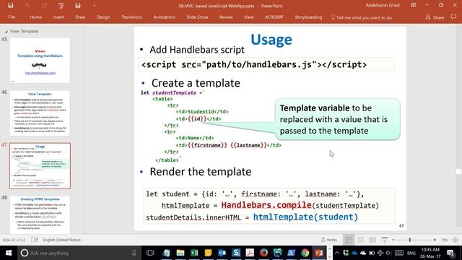This screenshot has height=260, width=462.
Task: Select slide 47 Usage thumbnail
Action: 40,166
